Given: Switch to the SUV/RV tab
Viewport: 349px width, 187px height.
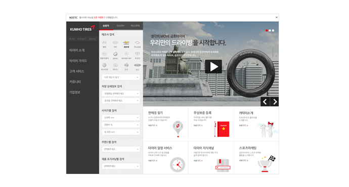Looking at the screenshot, I should tap(120, 26).
